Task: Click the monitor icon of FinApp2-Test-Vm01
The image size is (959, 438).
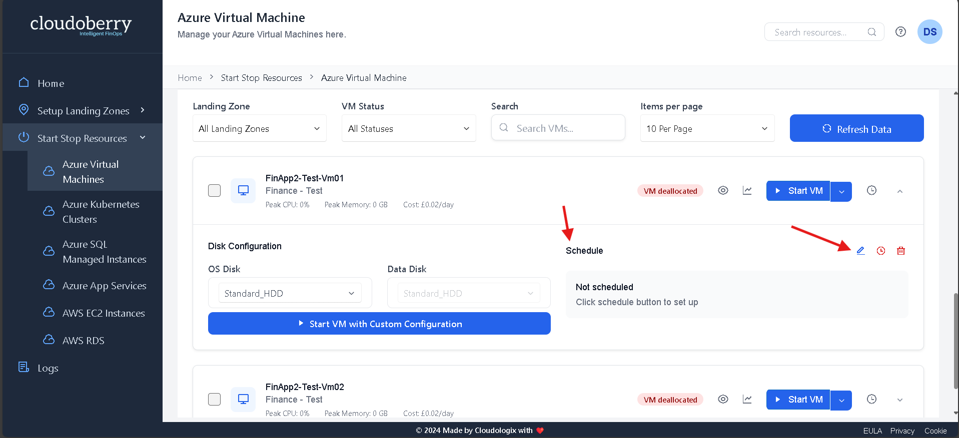Action: (x=243, y=191)
